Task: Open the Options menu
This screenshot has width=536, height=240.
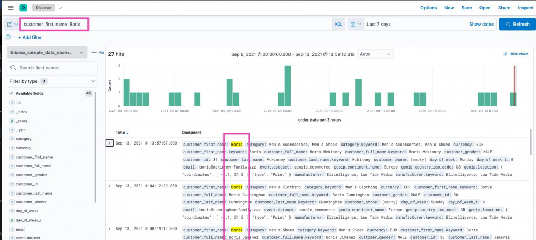Action: coord(428,8)
